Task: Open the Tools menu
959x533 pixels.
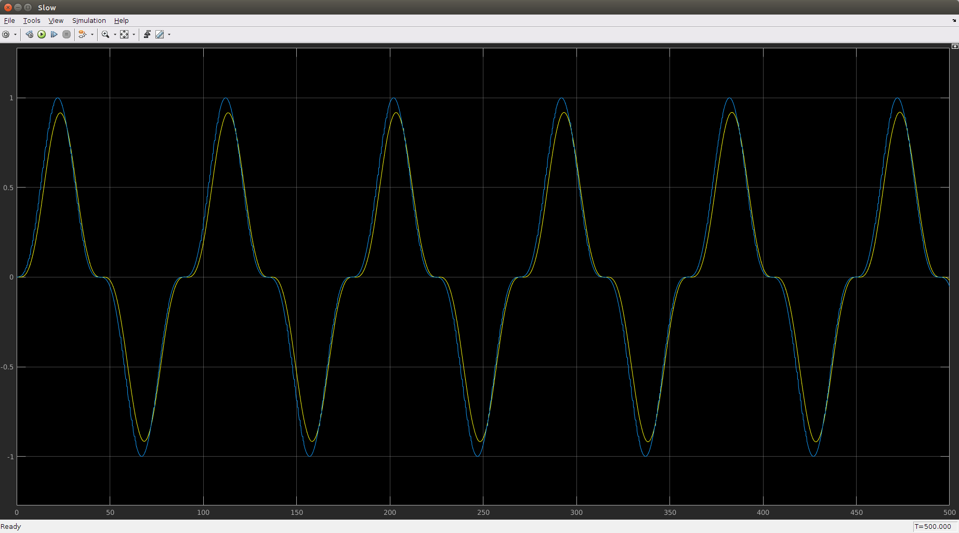Action: (32, 20)
